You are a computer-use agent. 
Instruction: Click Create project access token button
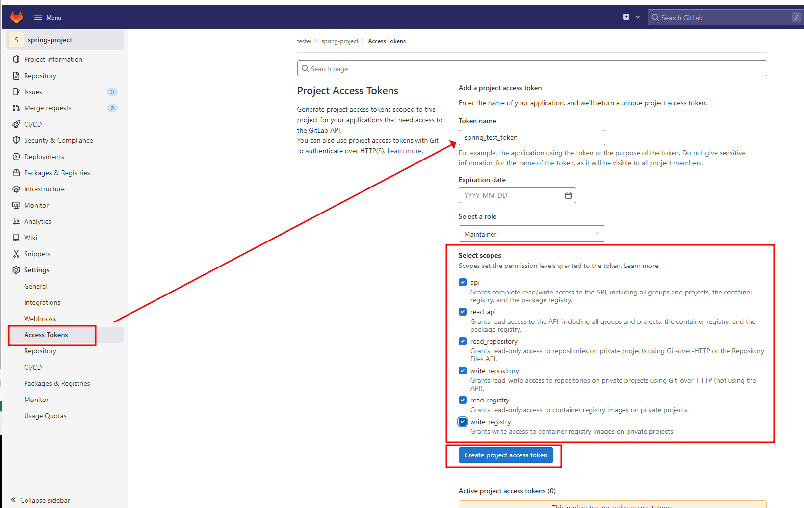(506, 455)
